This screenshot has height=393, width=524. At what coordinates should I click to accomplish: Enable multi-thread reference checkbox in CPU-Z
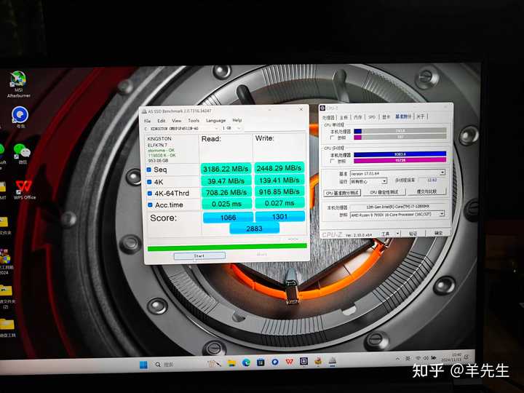point(332,161)
